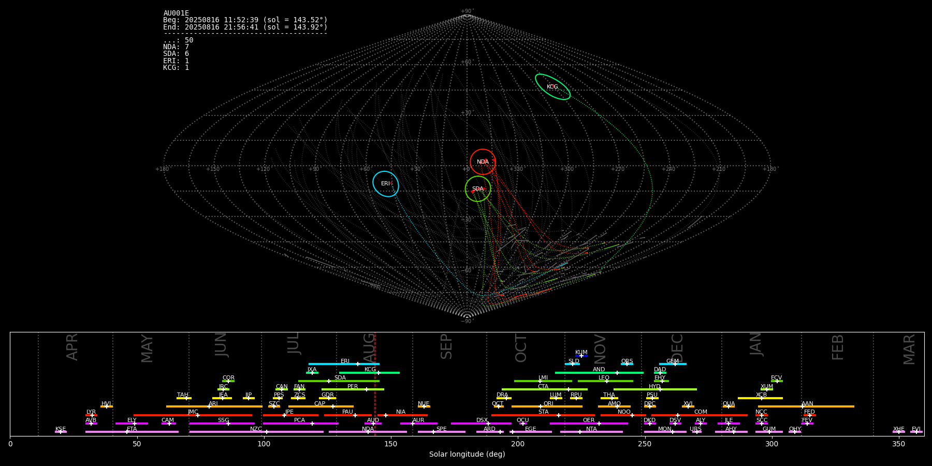The width and height of the screenshot is (932, 466).
Task: Click the HYD shower bar in timeline
Action: [655, 389]
